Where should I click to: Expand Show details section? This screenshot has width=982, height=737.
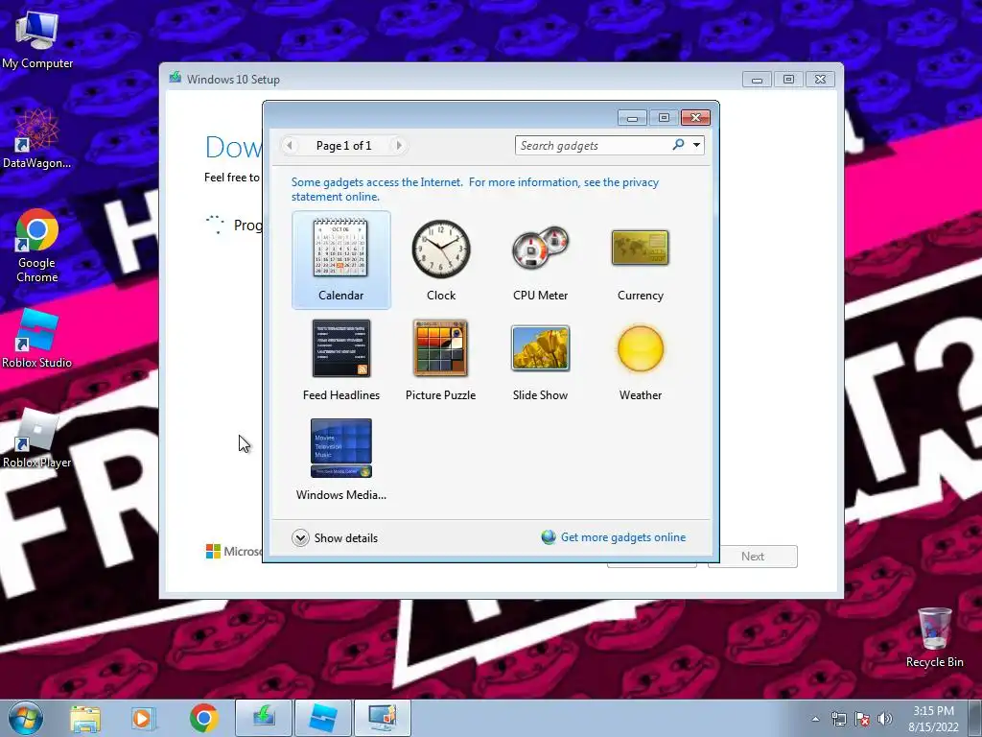[x=335, y=537]
